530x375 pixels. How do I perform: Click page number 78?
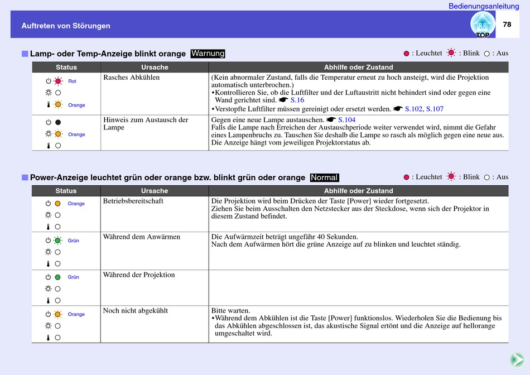[507, 25]
